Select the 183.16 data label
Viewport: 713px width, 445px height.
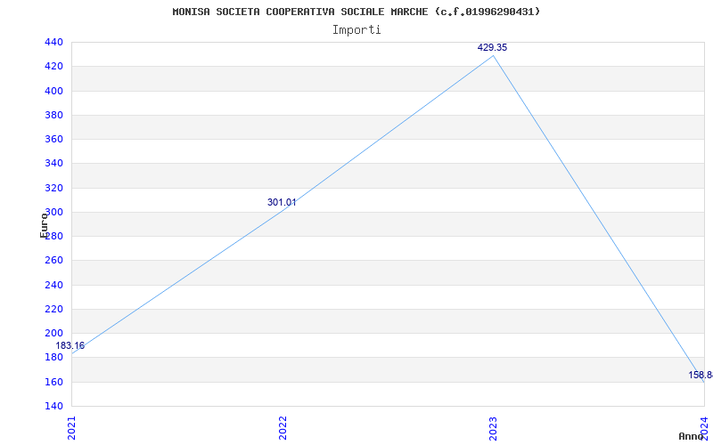(70, 345)
